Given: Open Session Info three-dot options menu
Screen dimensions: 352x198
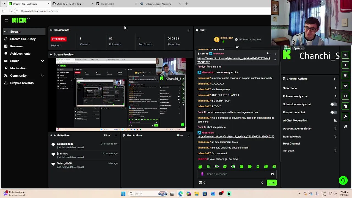Looking at the screenshot, I should coord(189,30).
